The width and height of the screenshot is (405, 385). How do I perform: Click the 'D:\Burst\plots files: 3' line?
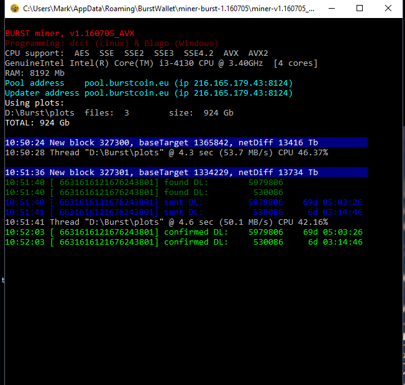119,113
